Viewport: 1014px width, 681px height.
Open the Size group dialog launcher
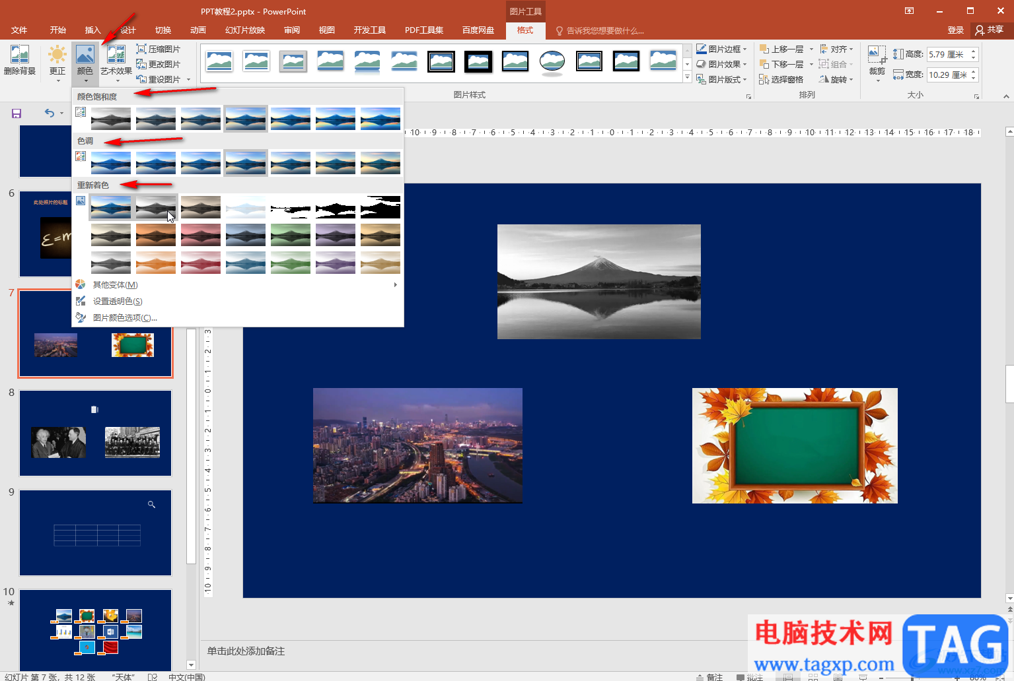[x=976, y=96]
